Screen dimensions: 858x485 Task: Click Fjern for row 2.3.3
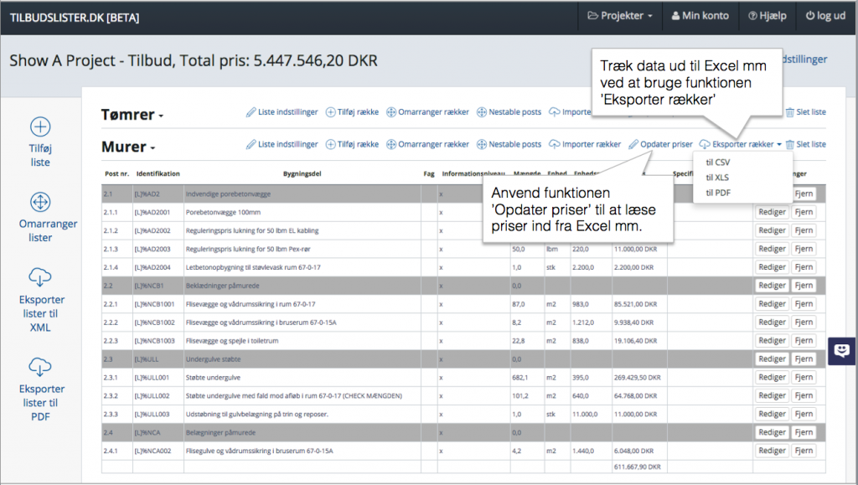[804, 414]
